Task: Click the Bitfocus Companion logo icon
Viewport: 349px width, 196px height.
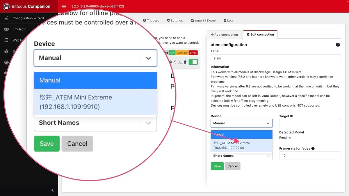Action: 6,6
